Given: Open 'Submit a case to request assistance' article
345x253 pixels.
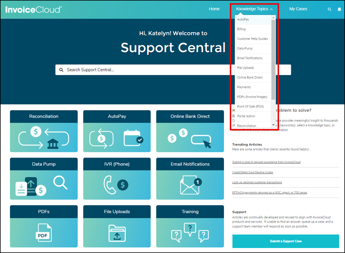Looking at the screenshot, I should click(x=266, y=162).
